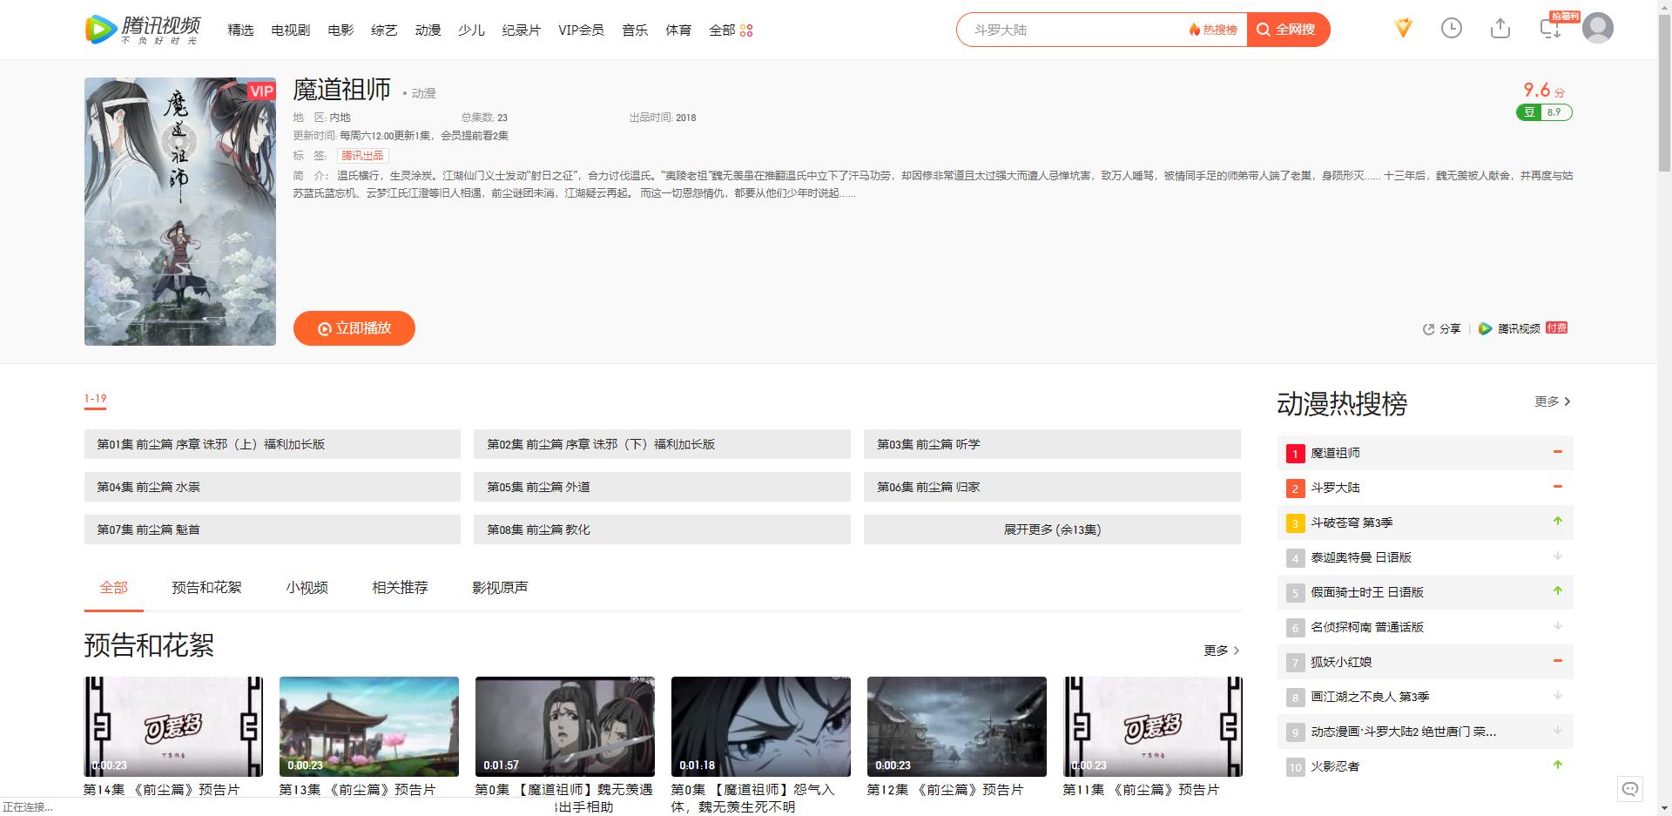Open the VIP diamond icon

coord(1403,29)
